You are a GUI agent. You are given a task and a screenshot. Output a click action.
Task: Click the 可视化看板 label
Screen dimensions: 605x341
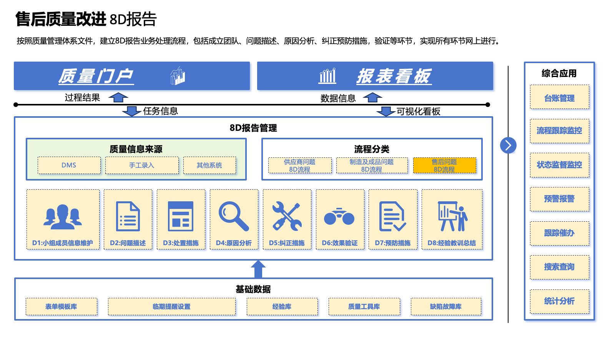[x=419, y=111]
